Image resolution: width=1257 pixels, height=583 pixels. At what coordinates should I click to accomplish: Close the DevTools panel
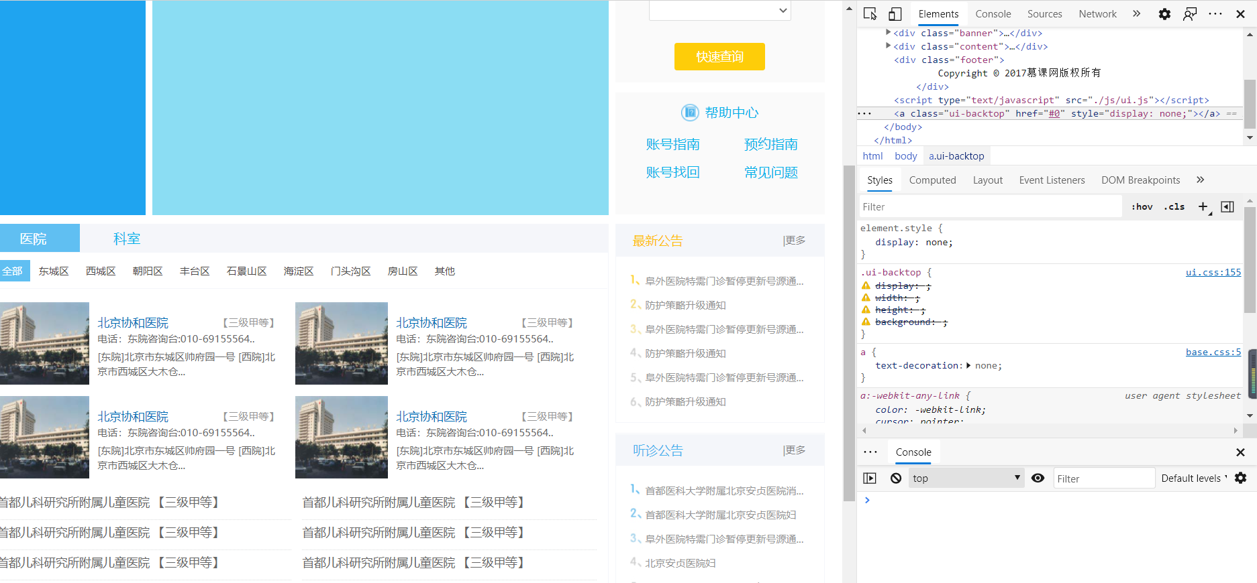point(1240,14)
